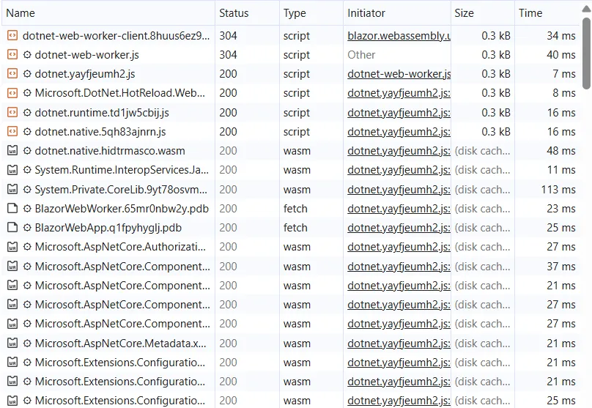
Task: Select Microsoft.AspNetCore.Authorization request name
Action: tap(120, 247)
